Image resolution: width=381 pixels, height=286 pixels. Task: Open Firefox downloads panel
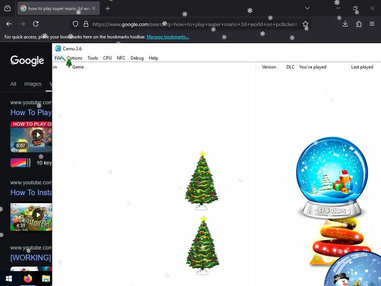click(345, 24)
